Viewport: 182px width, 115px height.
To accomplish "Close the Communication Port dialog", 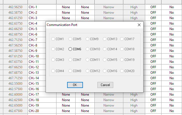I will coord(139,25).
